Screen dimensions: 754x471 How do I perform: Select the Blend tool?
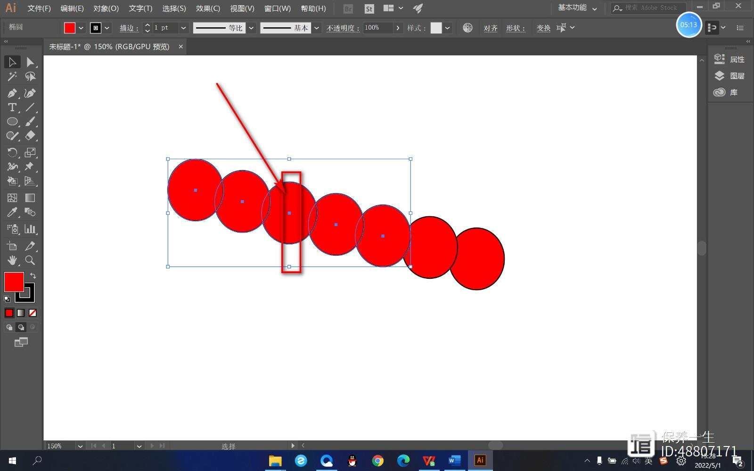(30, 212)
